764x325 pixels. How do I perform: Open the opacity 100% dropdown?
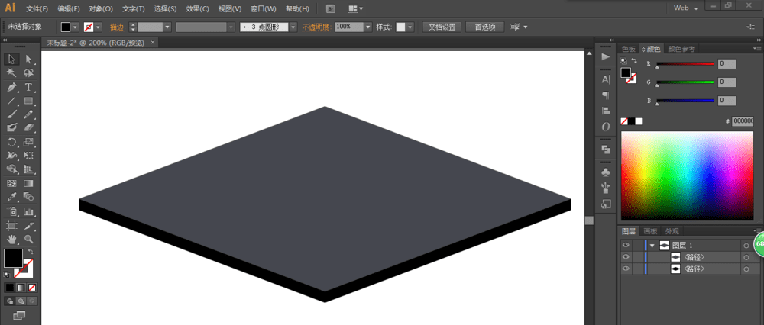click(368, 27)
